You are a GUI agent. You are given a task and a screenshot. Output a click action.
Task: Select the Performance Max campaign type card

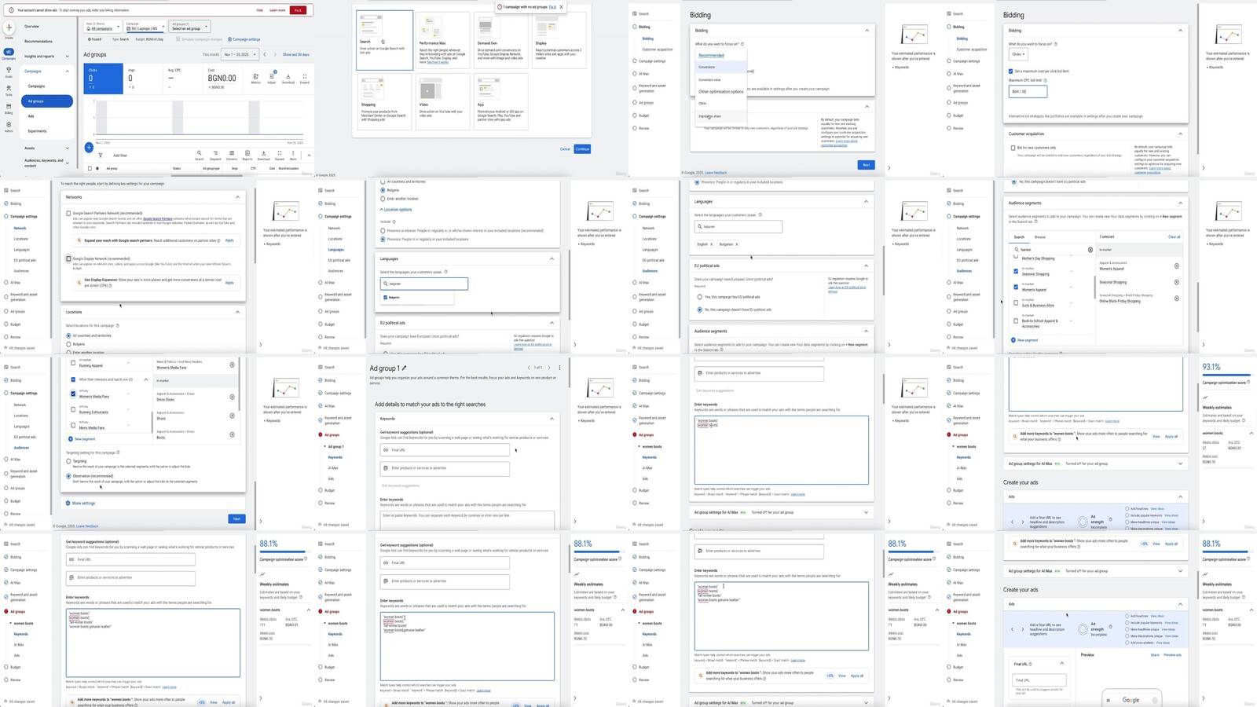[x=442, y=40]
